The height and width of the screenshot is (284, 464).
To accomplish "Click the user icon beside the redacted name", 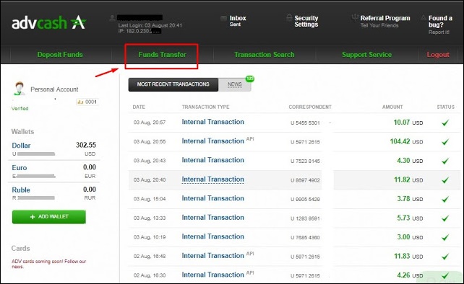I will click(x=112, y=18).
